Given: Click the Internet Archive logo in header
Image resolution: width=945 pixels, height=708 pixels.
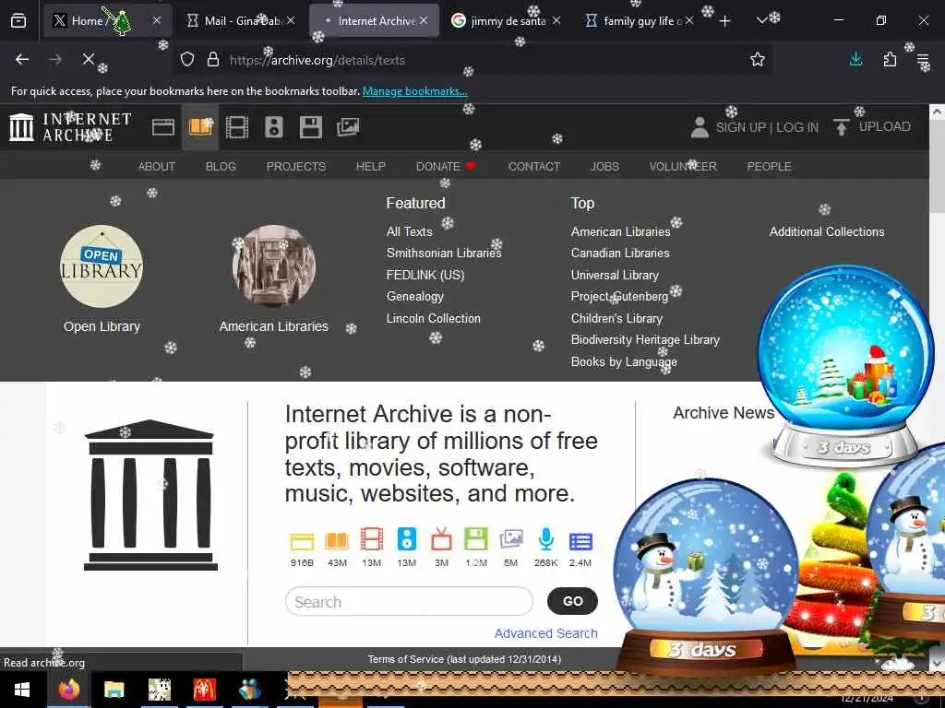Looking at the screenshot, I should click(x=70, y=127).
